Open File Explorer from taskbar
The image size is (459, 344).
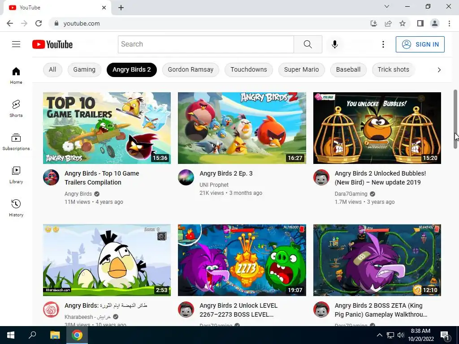coord(55,335)
